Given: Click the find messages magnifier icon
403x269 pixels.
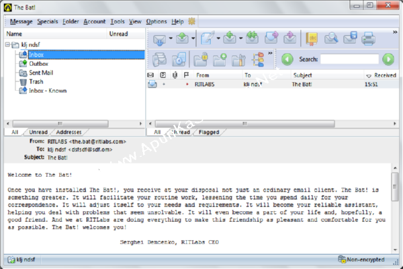Looking at the screenshot, I should (x=331, y=38).
